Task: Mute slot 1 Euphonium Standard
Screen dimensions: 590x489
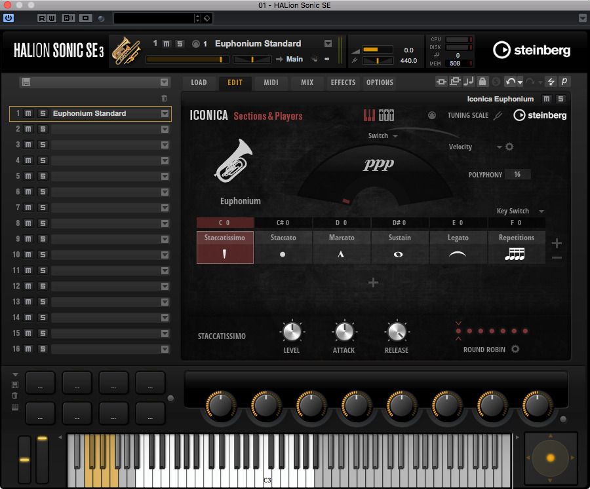Action: [28, 113]
